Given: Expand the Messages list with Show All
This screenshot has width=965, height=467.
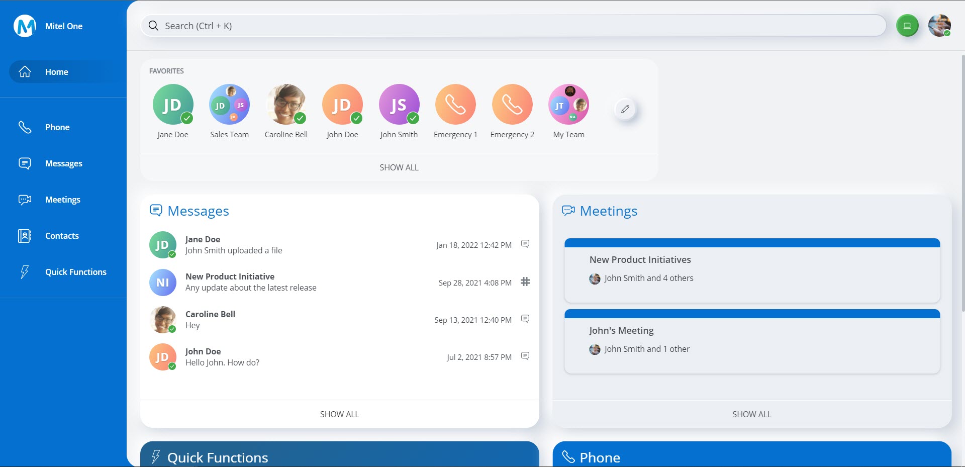Looking at the screenshot, I should (339, 414).
